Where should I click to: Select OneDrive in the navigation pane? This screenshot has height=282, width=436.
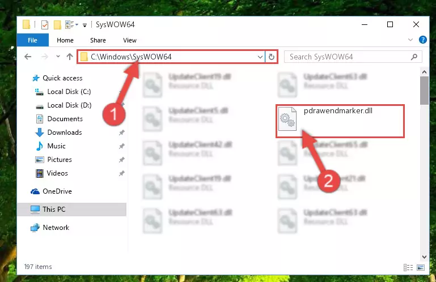point(51,191)
